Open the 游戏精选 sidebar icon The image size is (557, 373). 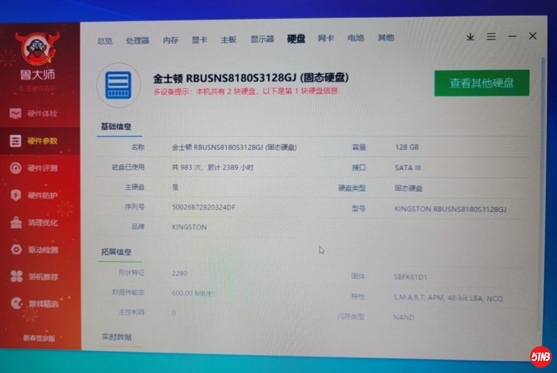click(x=16, y=304)
